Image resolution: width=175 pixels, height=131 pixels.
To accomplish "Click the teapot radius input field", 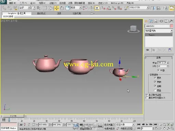I will click(162, 63).
